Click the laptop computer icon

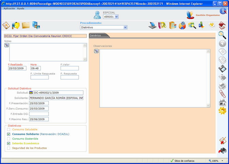pyautogui.click(x=152, y=26)
